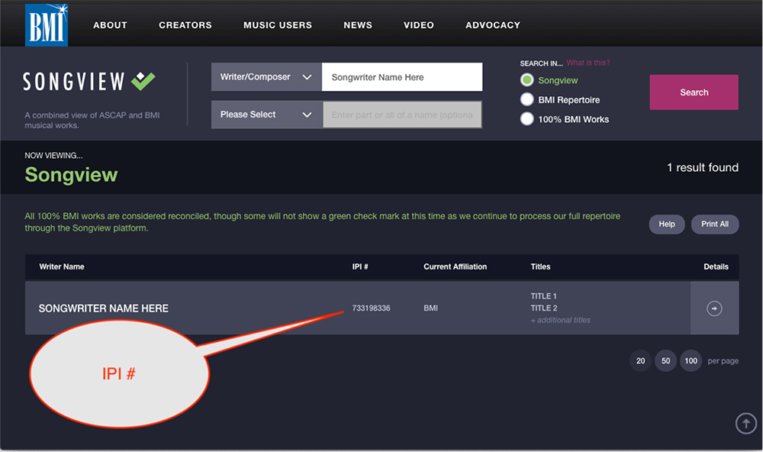Choose the 100% BMI Works radio option
This screenshot has width=763, height=452.
click(526, 119)
